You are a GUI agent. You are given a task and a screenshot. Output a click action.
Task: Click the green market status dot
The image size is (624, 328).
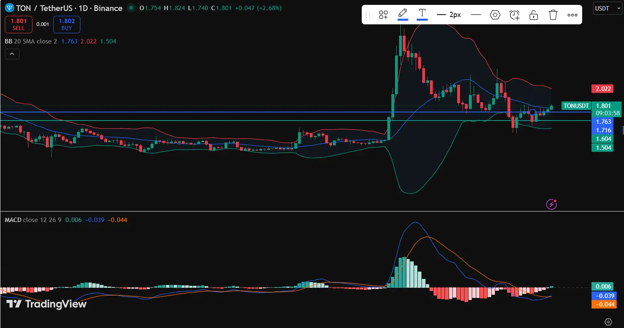coord(130,8)
